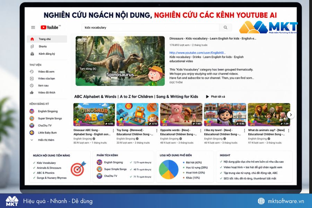Click next arrow on video carousel
312x208 pixels.
[x=291, y=115]
